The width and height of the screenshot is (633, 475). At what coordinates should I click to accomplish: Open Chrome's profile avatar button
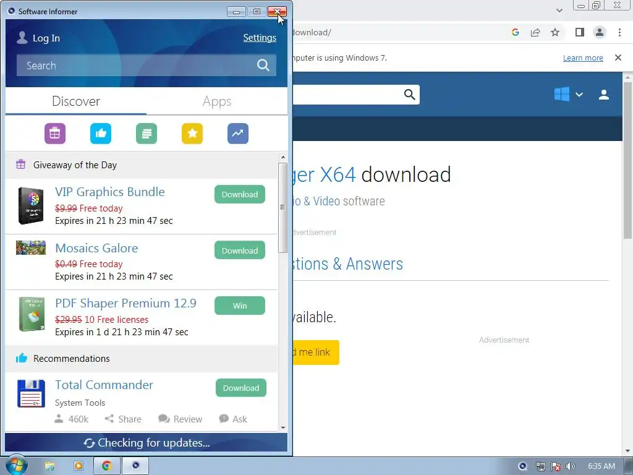600,32
